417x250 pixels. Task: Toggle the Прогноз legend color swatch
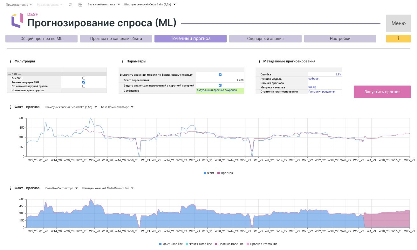point(218,173)
